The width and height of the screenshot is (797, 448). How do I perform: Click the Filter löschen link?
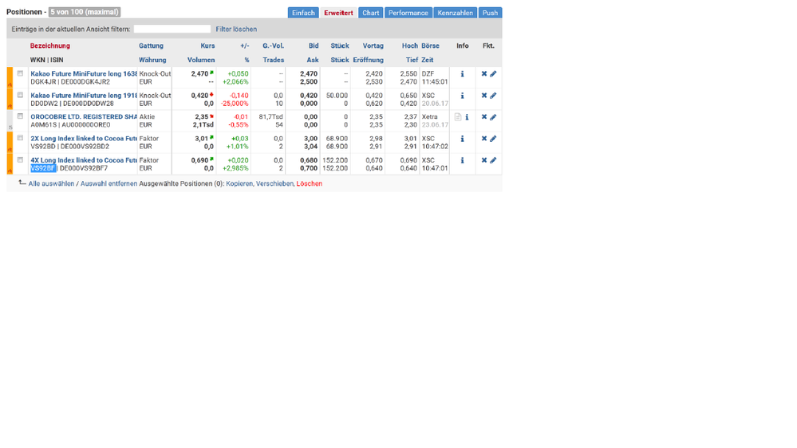[x=236, y=29]
